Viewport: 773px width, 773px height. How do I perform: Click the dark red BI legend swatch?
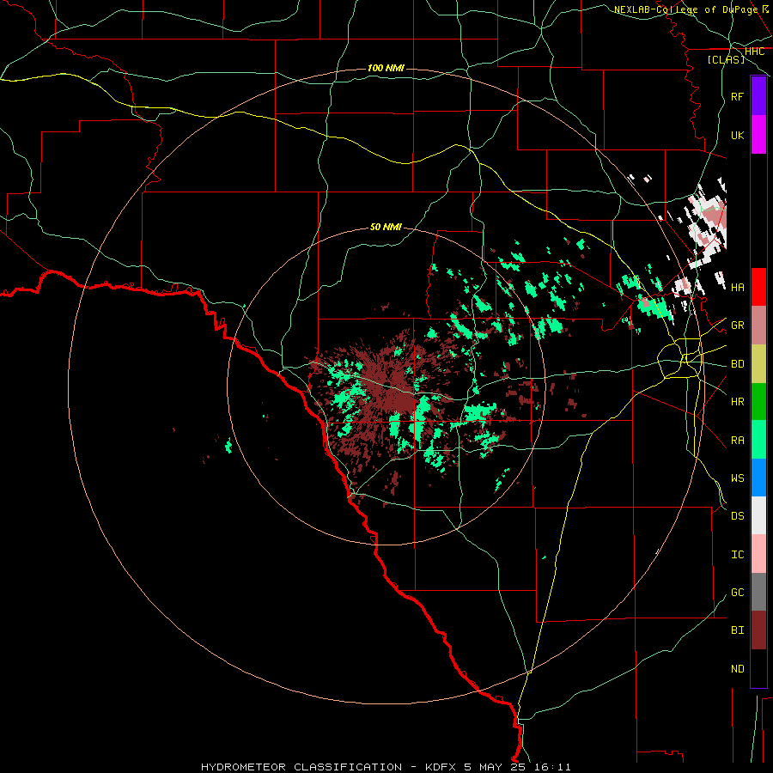(x=758, y=630)
